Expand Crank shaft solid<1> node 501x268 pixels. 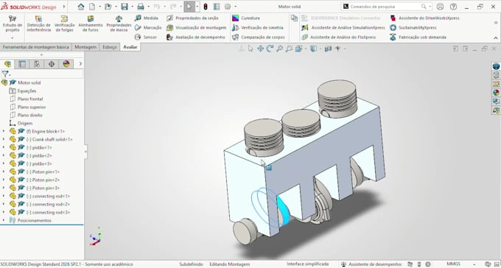4,139
